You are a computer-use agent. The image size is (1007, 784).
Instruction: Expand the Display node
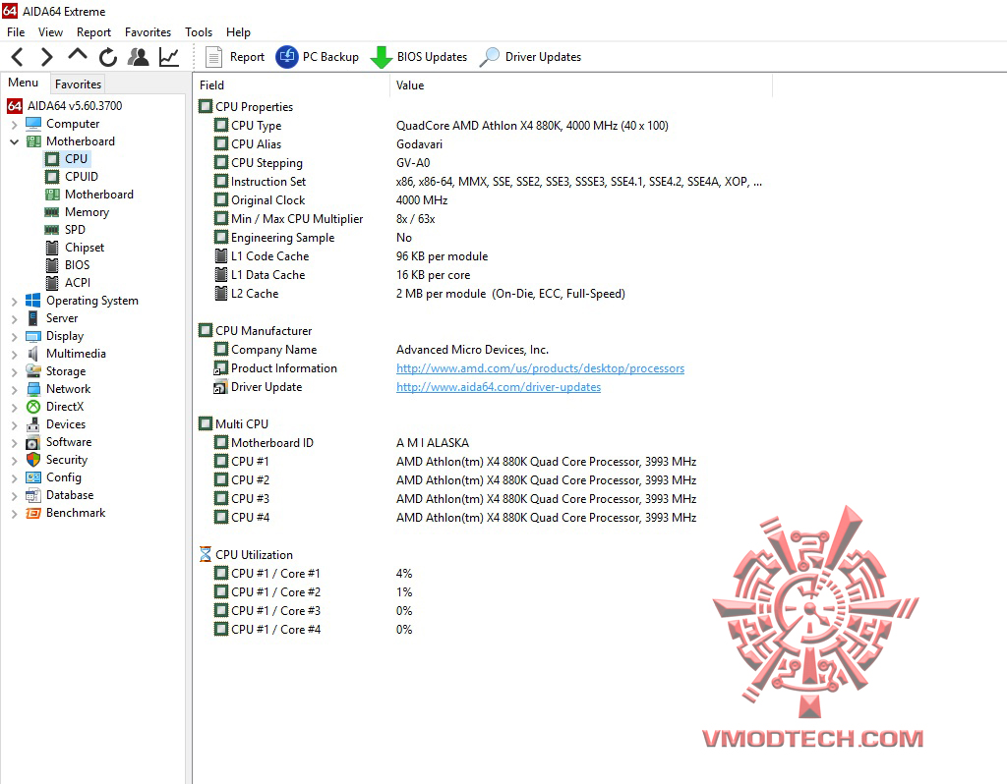pos(14,336)
